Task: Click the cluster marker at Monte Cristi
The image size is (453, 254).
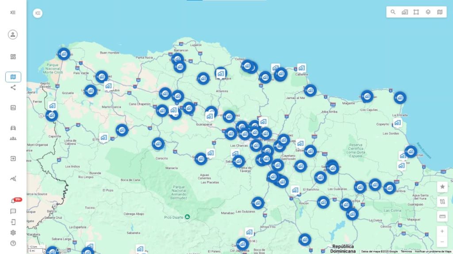Action: coord(64,54)
